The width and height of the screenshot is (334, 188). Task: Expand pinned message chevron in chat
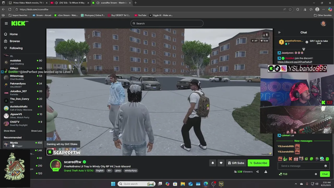point(303,49)
